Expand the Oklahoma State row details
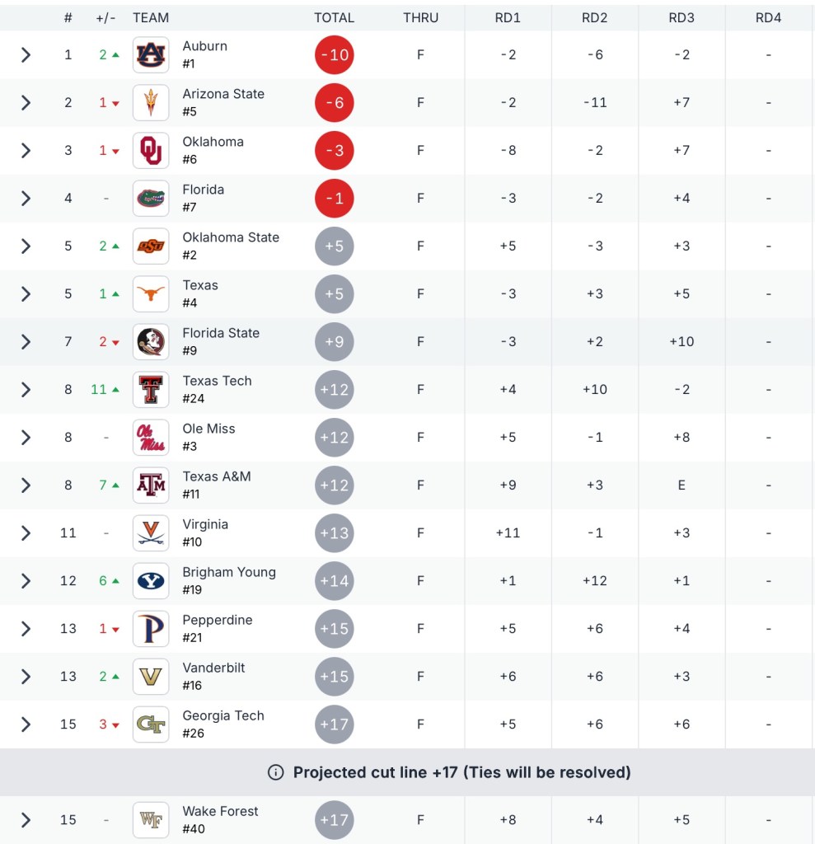 pyautogui.click(x=26, y=246)
